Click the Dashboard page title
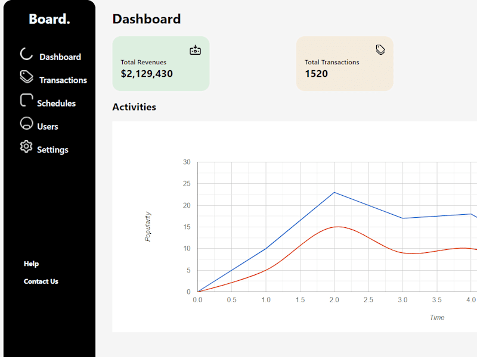The width and height of the screenshot is (477, 357). [147, 19]
